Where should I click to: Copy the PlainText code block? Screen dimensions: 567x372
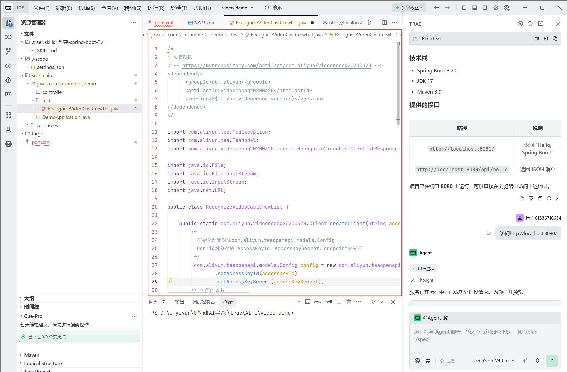[x=537, y=39]
